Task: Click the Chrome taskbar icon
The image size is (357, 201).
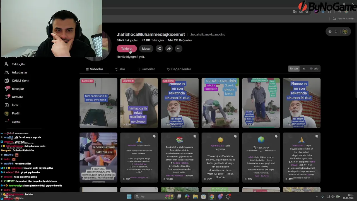Action: [x=212, y=197]
